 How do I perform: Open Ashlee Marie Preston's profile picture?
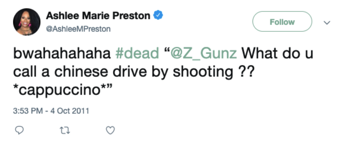(27, 22)
